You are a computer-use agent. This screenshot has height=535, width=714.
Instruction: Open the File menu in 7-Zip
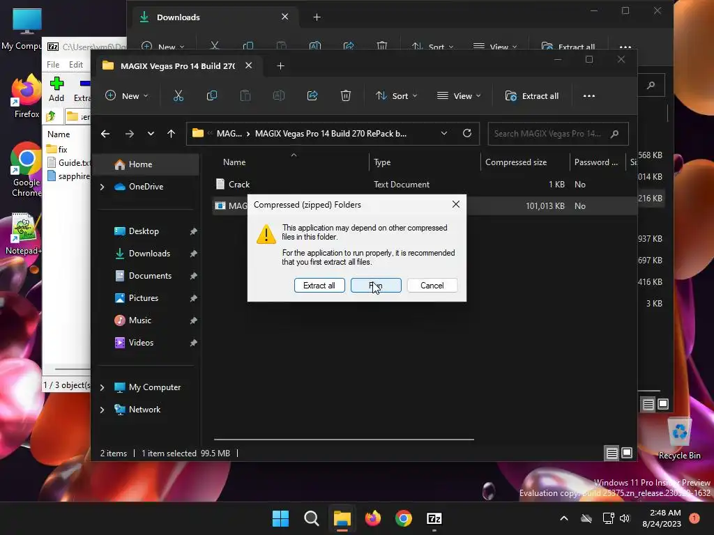click(53, 65)
